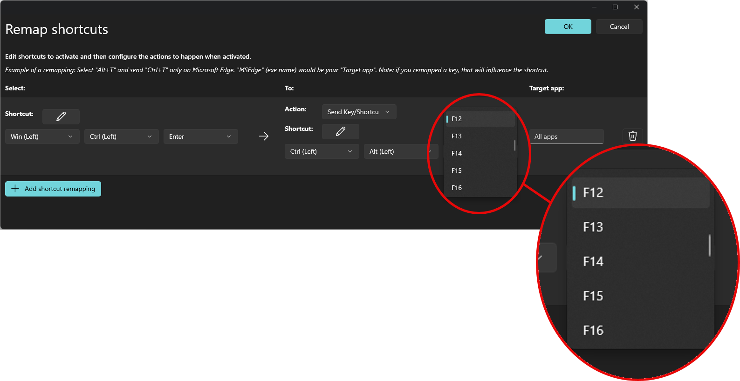Image resolution: width=740 pixels, height=381 pixels.
Task: Click the Cancel button
Action: coord(619,27)
